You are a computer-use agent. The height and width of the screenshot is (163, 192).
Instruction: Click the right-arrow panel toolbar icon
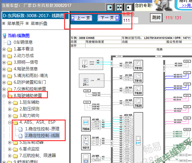pos(110,7)
